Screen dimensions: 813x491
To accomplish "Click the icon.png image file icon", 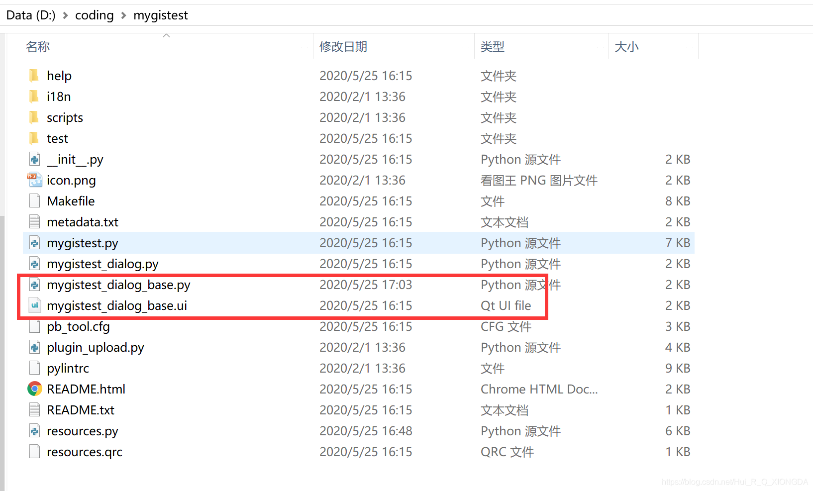I will 34,180.
